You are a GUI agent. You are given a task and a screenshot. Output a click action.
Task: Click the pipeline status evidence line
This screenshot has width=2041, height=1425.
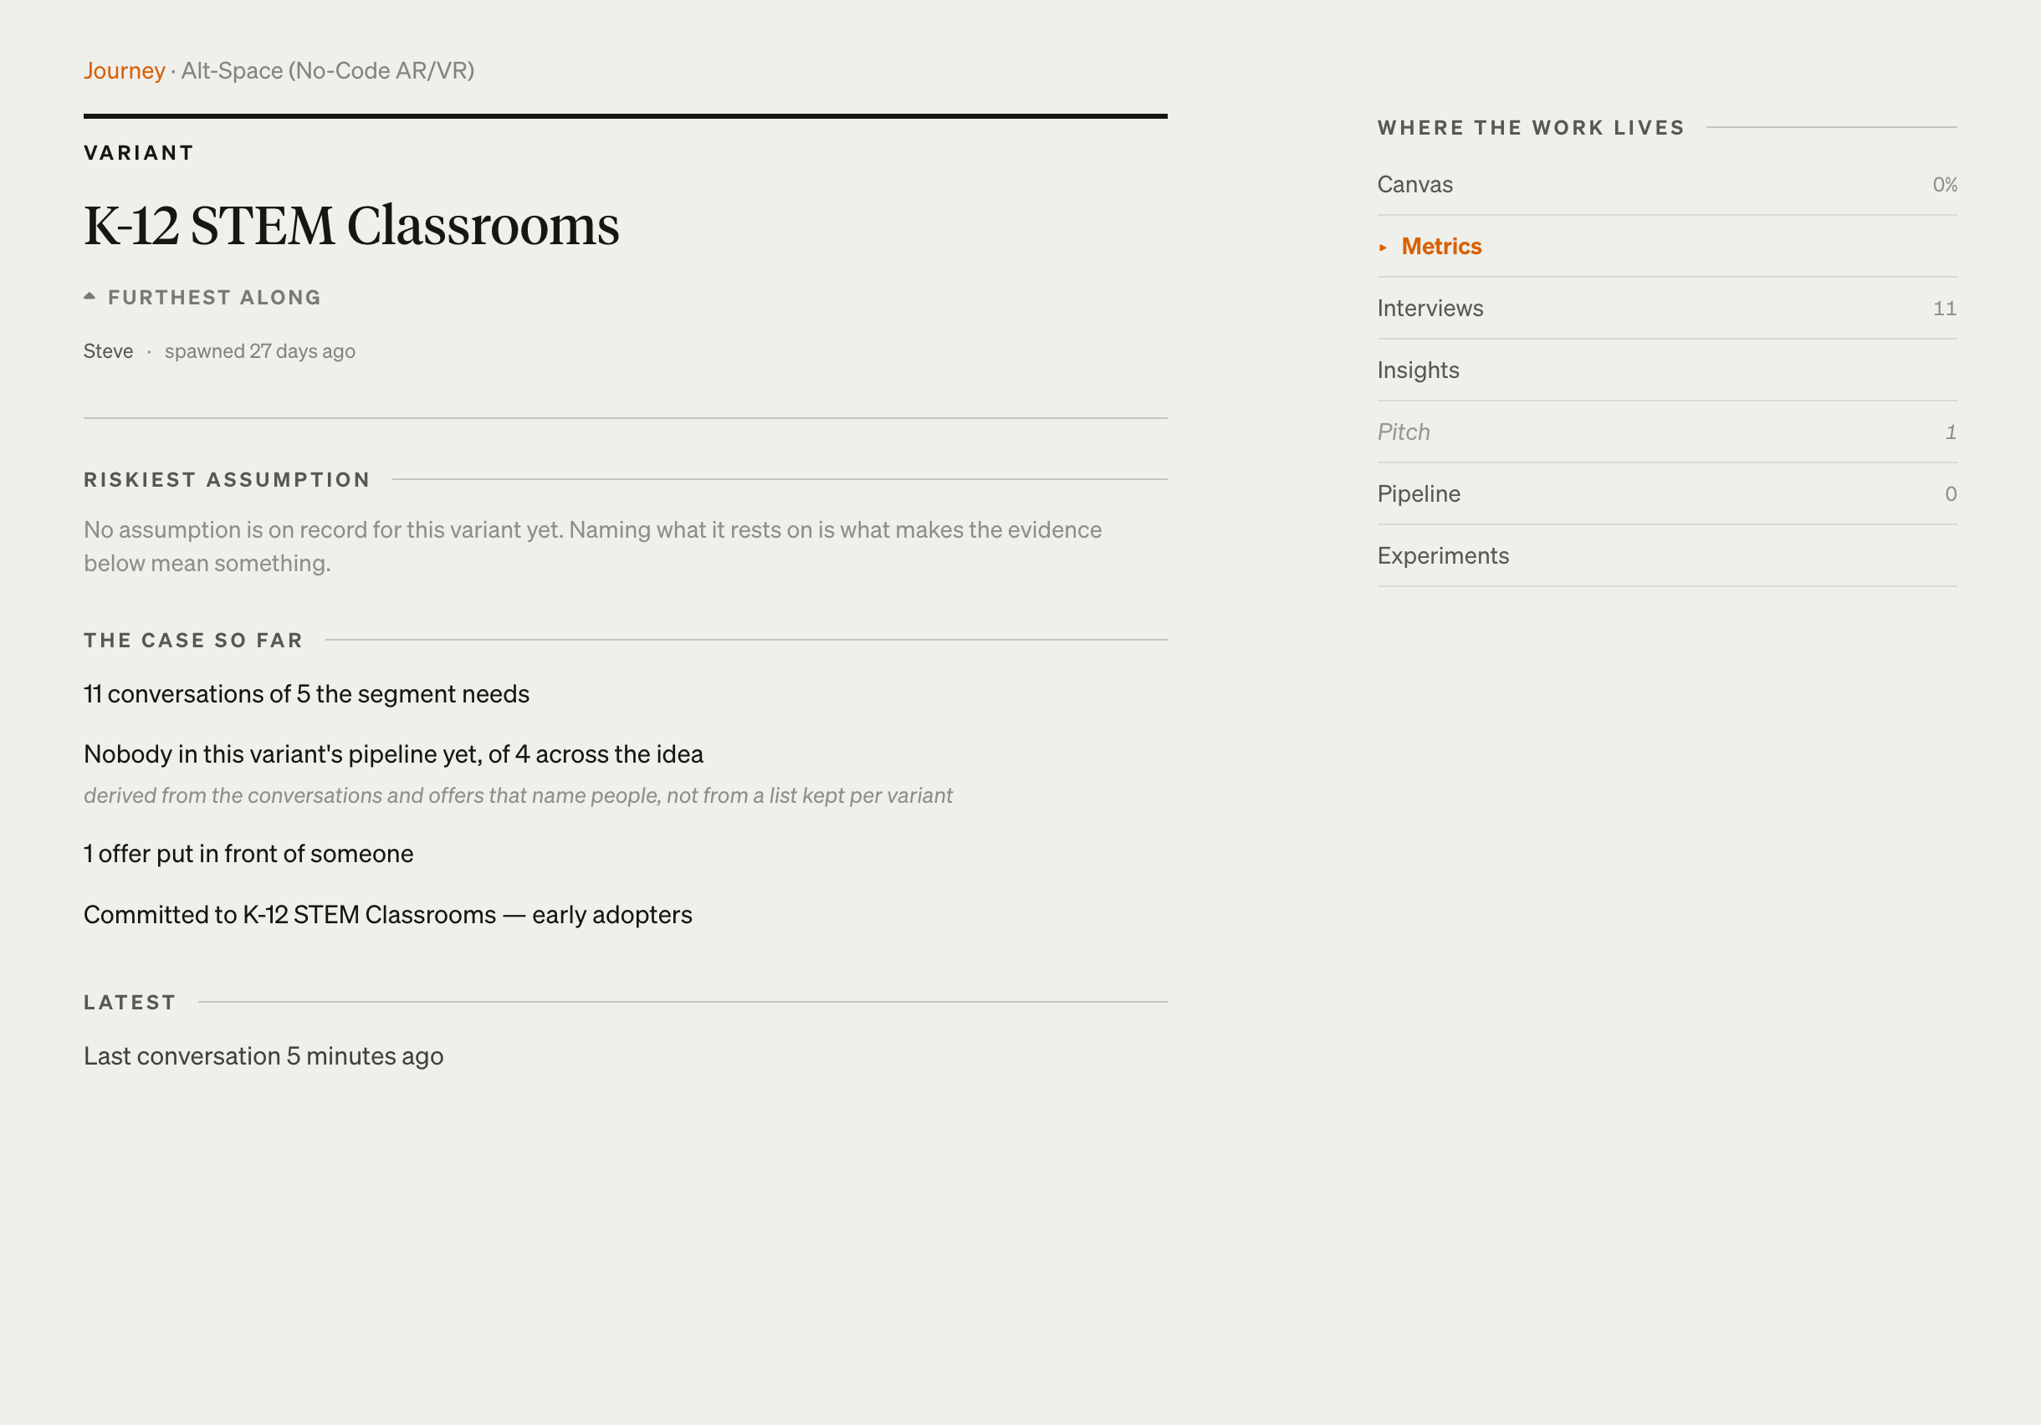[x=393, y=753]
